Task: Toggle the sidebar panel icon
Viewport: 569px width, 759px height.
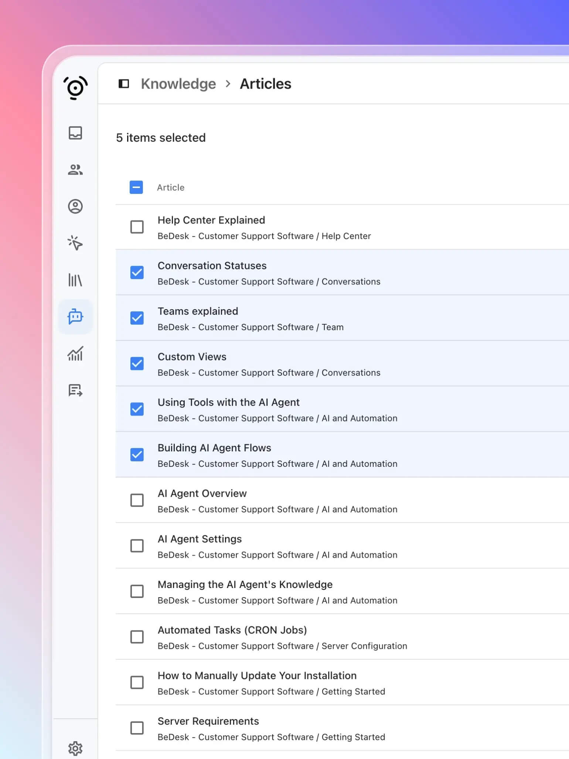Action: coord(124,84)
